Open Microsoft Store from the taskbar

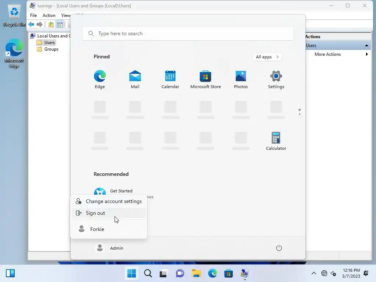(x=228, y=273)
